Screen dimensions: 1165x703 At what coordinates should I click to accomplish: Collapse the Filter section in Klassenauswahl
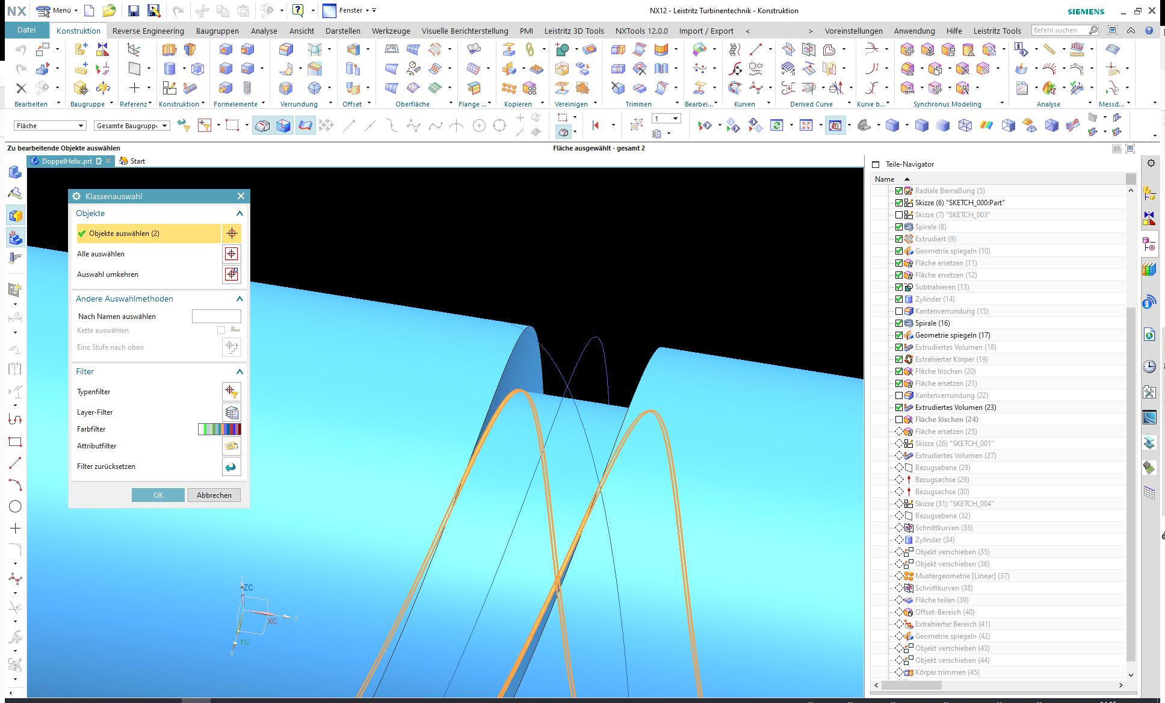[239, 372]
